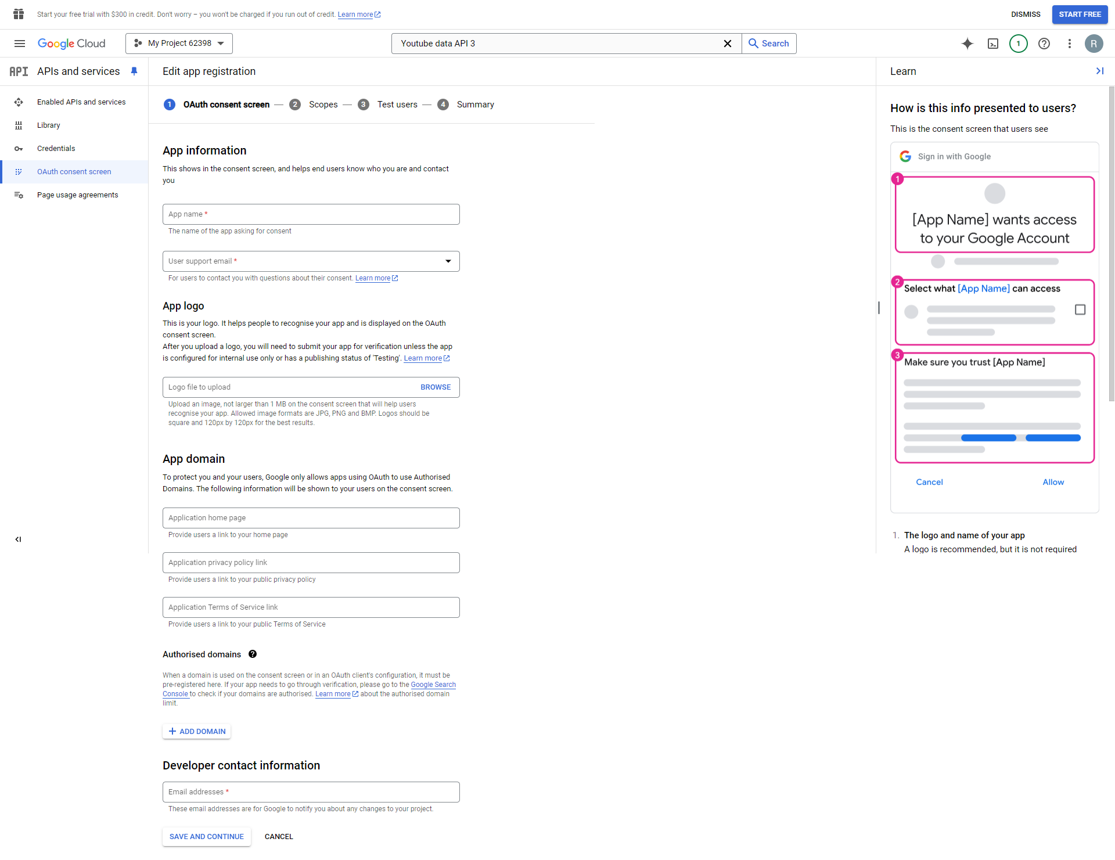Click Save and Continue button
Viewport: 1115px width, 860px height.
click(207, 837)
